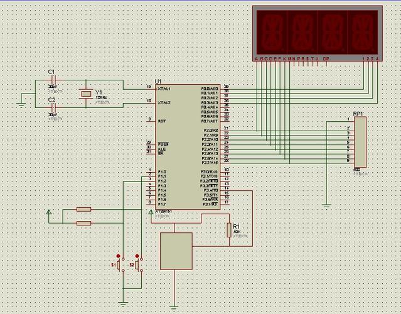Click the XTAL1 pin label on U1

(164, 89)
